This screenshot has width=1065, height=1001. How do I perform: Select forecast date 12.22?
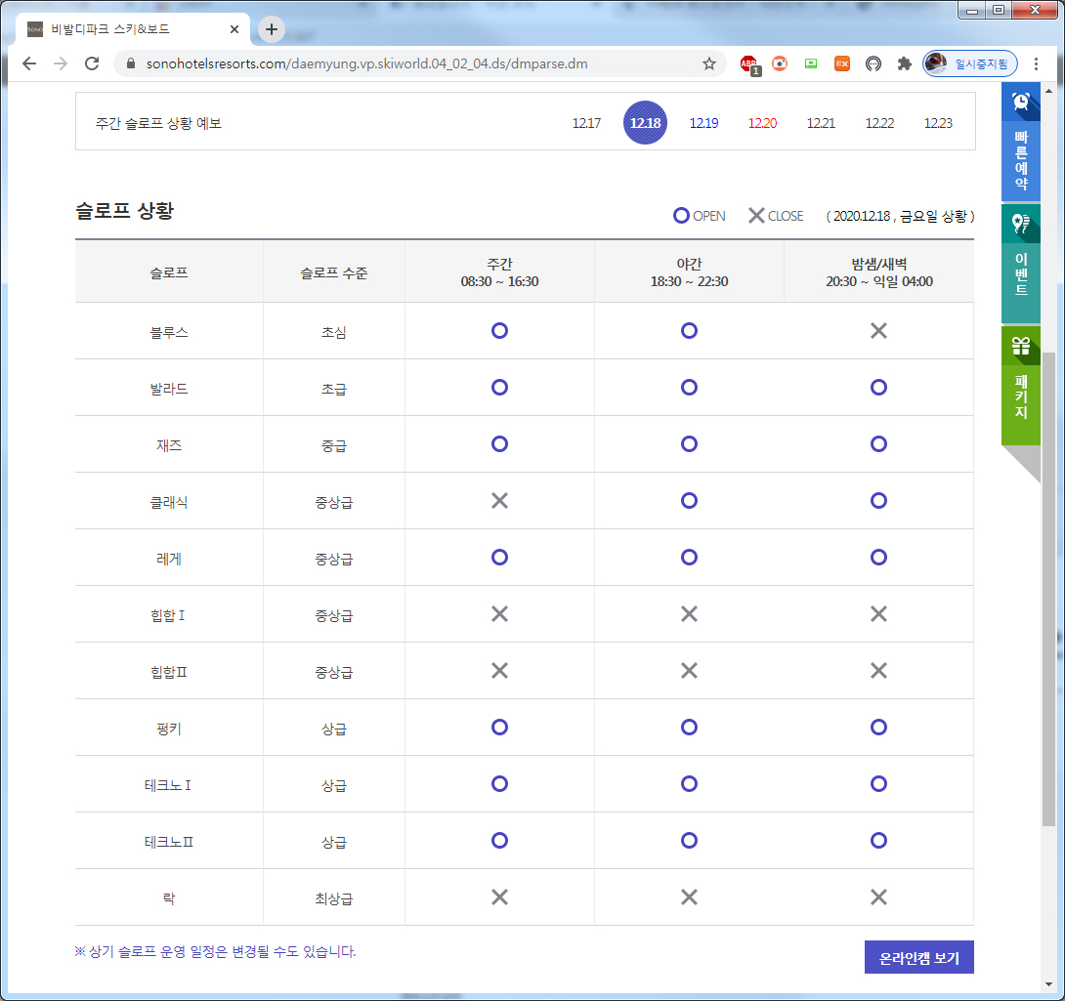pyautogui.click(x=879, y=123)
